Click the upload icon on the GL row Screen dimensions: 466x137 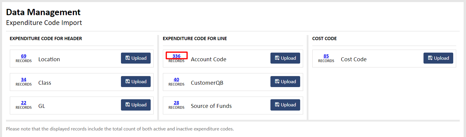[x=127, y=105]
